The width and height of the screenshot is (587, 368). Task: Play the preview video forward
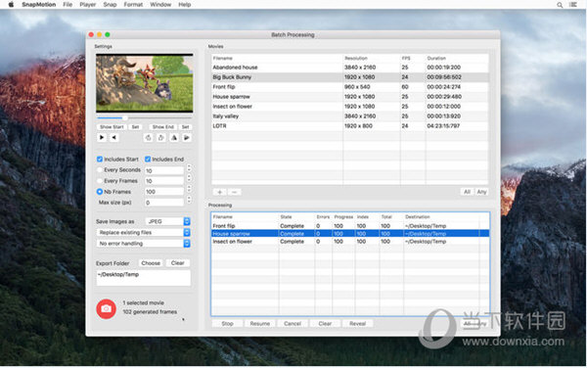[x=102, y=138]
